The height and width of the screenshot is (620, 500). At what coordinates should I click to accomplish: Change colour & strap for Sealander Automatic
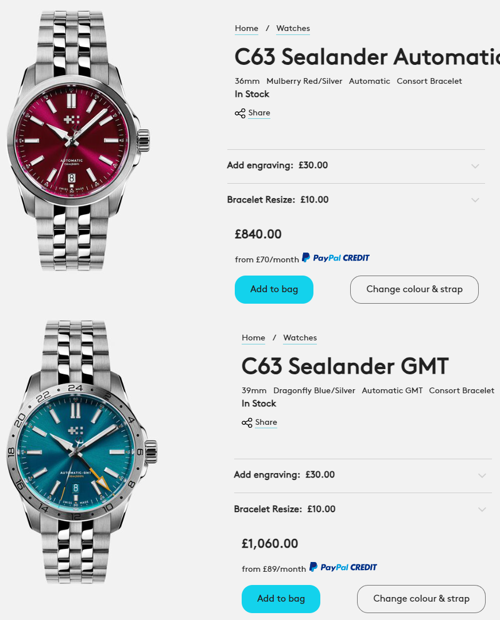click(x=414, y=289)
